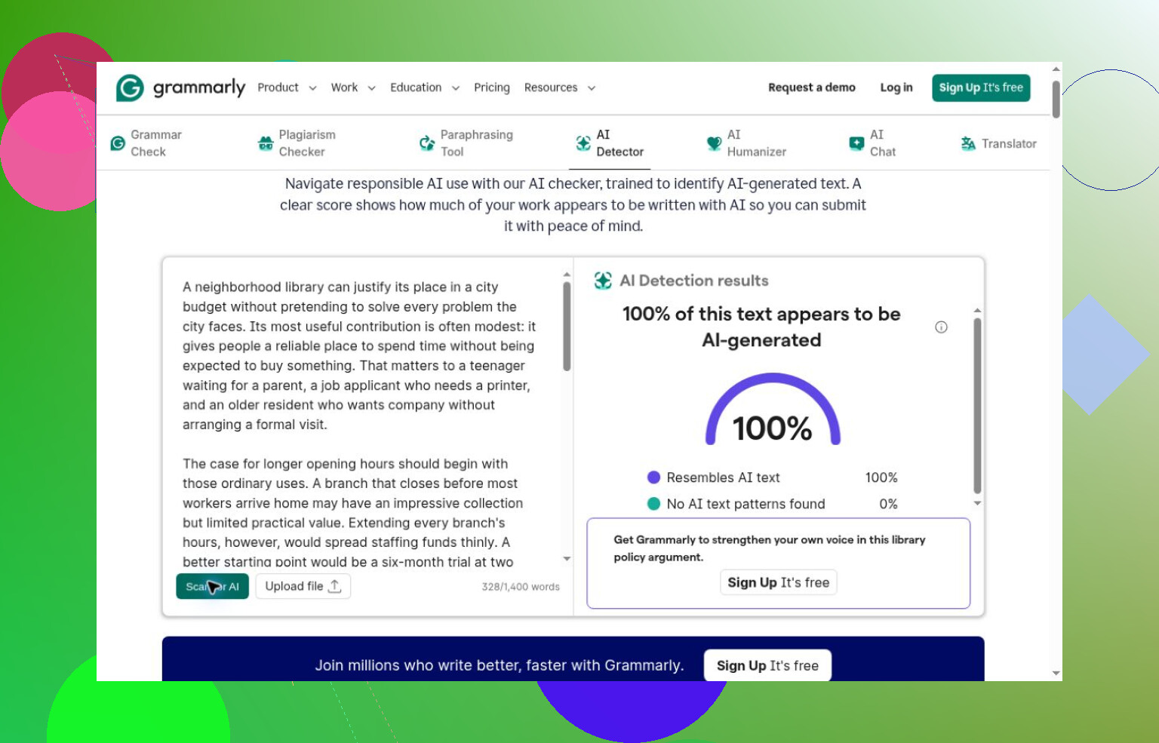Click the Scan for AI button
The height and width of the screenshot is (743, 1159).
(212, 586)
